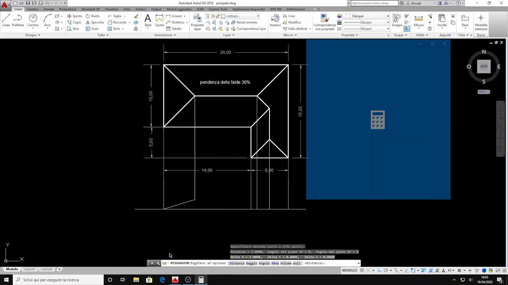Click the Sposta move tool
The height and width of the screenshot is (285, 508).
75,16
